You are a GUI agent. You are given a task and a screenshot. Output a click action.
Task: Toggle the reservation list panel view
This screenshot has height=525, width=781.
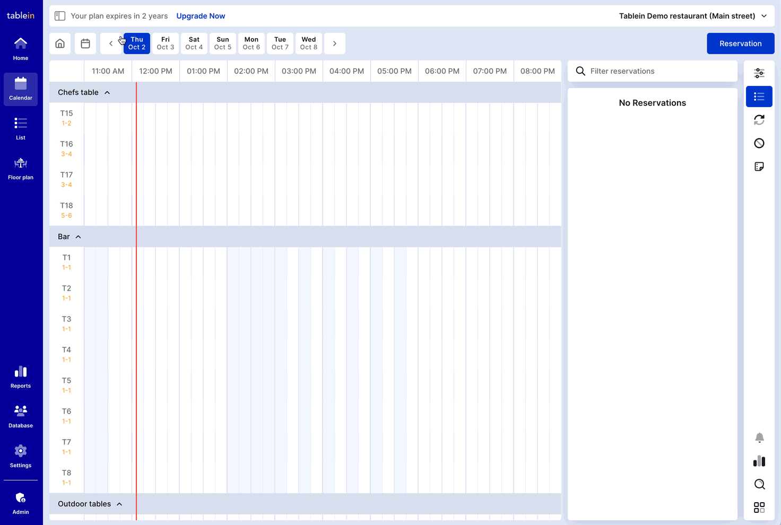click(759, 97)
